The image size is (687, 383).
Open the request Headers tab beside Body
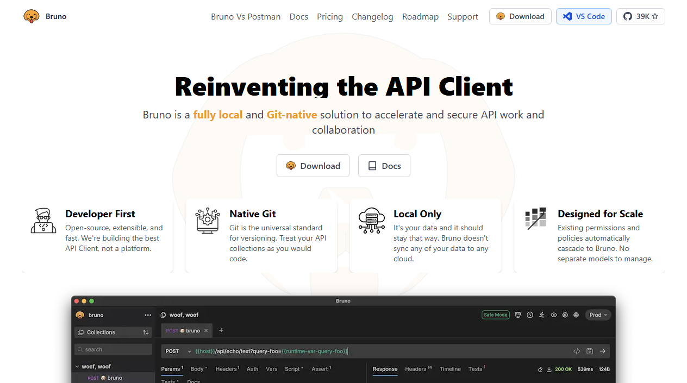coord(227,369)
